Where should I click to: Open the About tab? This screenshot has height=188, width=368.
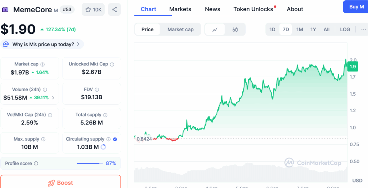tap(295, 9)
